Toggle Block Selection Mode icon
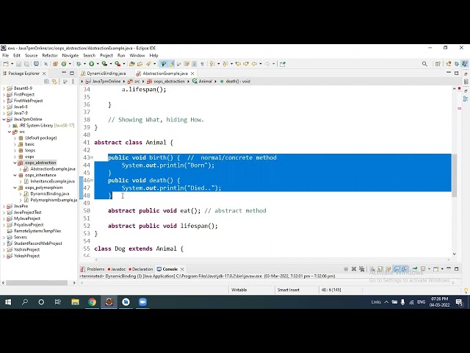 [194, 64]
